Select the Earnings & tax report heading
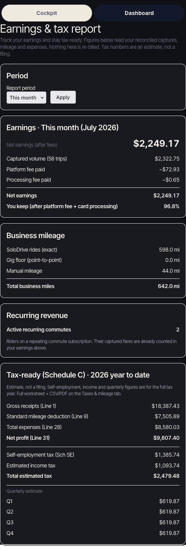Image resolution: width=186 pixels, height=550 pixels. 51,29
